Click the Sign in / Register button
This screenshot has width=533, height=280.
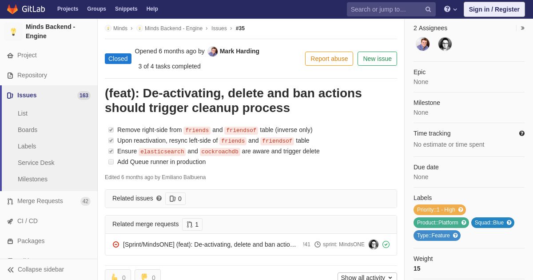[x=494, y=9]
